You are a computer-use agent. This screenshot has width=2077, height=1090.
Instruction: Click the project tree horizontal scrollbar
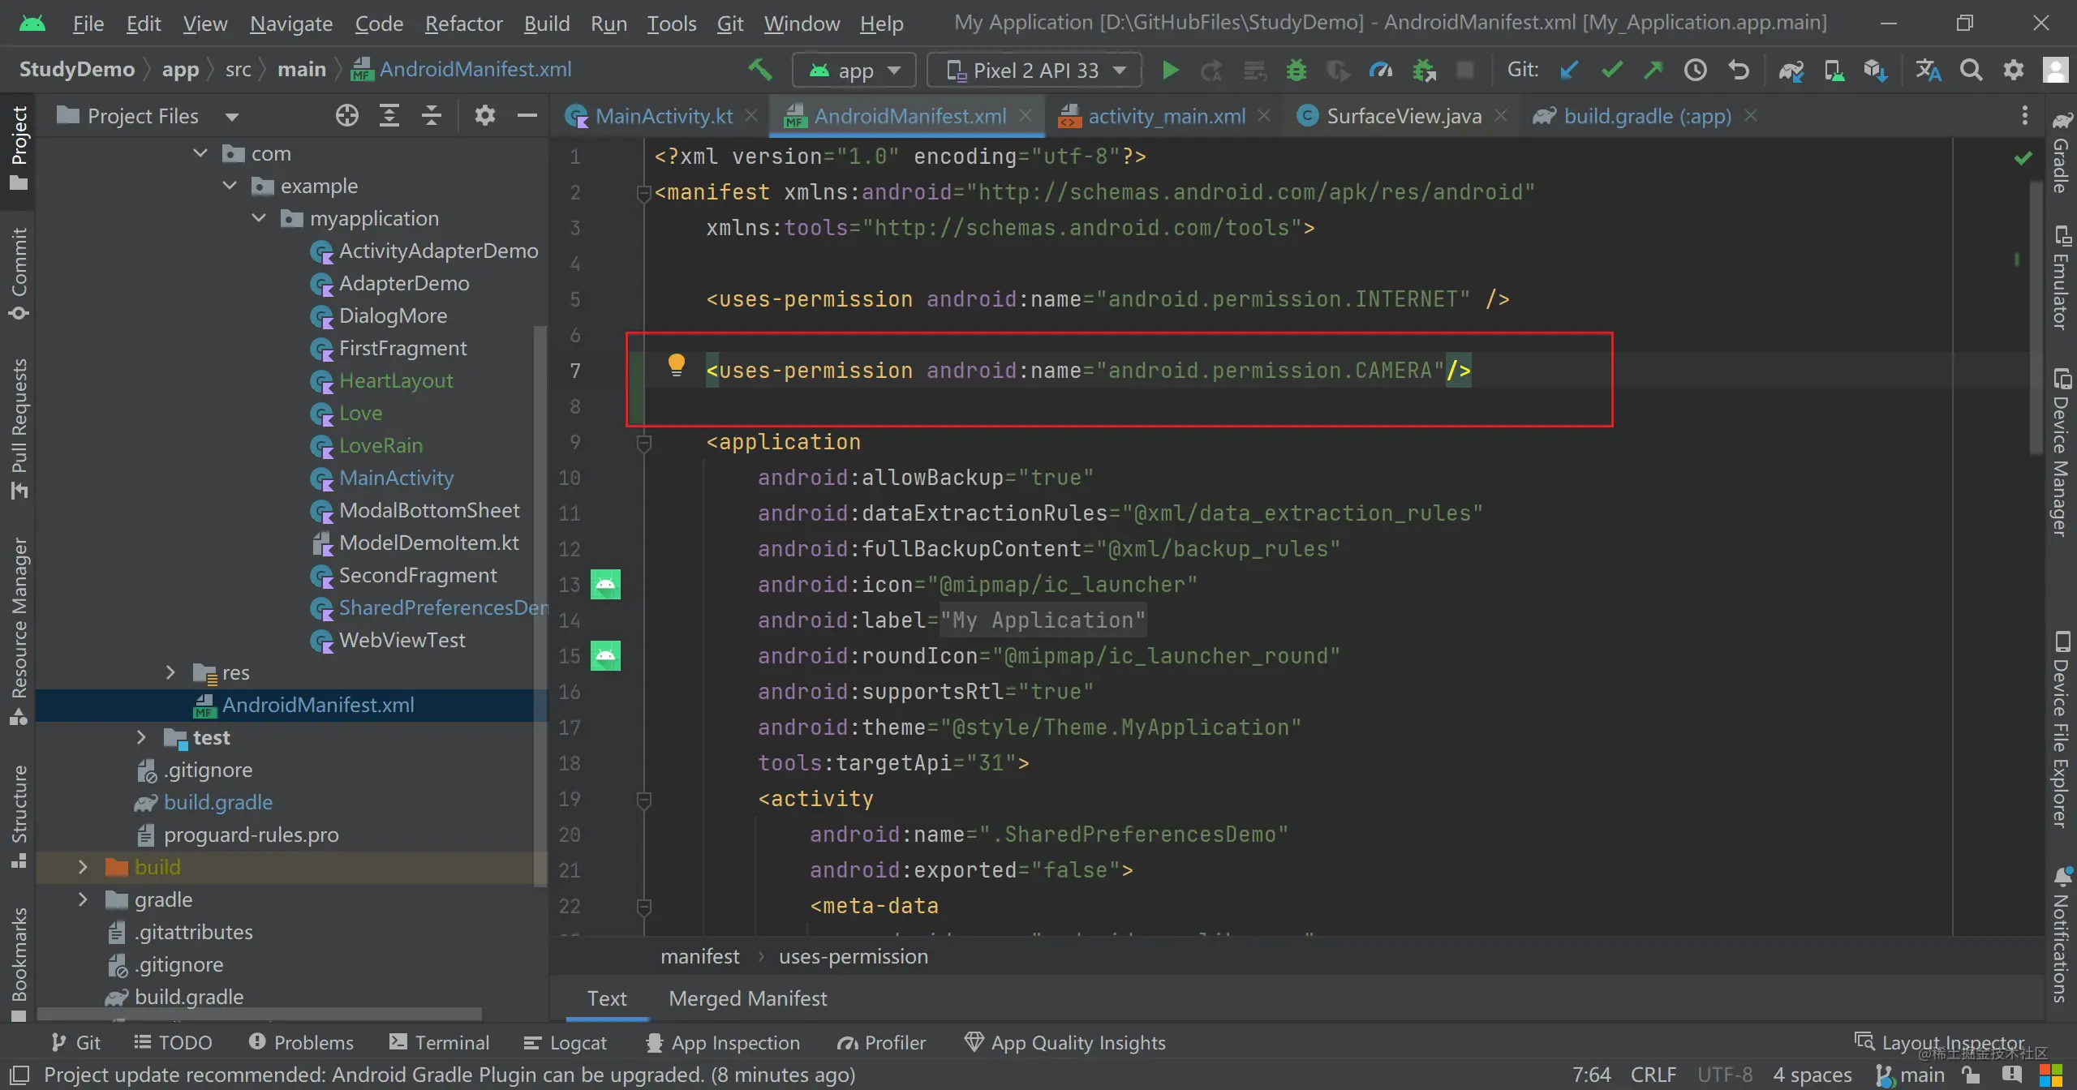click(260, 1014)
